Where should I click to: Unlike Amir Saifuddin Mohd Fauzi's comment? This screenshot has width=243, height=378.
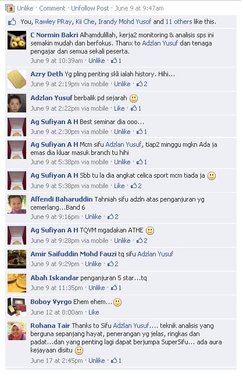click(x=93, y=264)
